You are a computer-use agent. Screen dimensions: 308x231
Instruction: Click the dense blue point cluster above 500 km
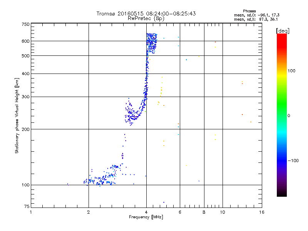152,43
